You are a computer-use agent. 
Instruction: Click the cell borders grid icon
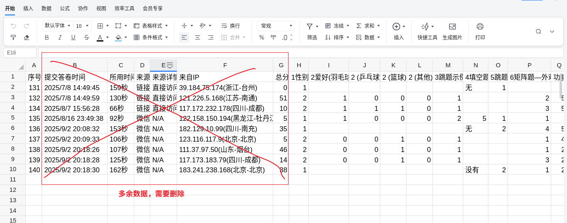point(100,26)
